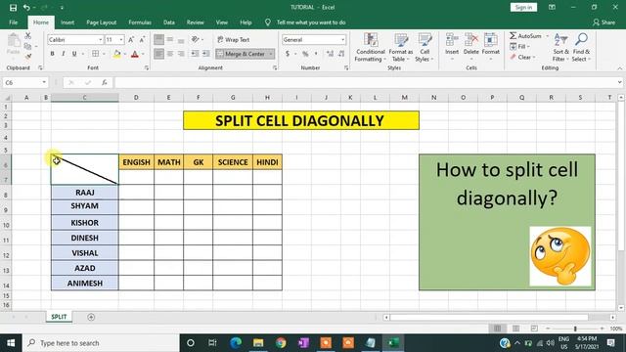Click the red Font Color button
Viewport: 626px width, 352px height.
(135, 54)
